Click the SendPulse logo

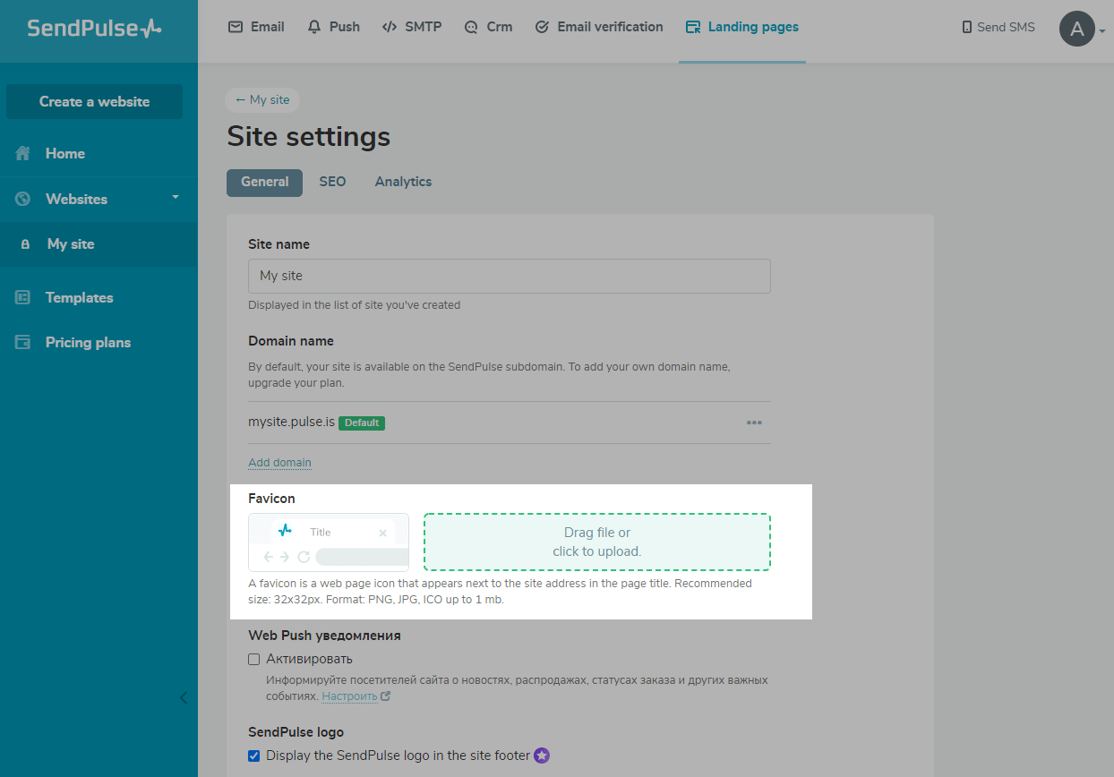[x=94, y=28]
